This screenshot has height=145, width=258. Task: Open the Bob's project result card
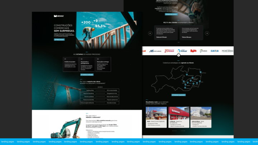coord(156,117)
